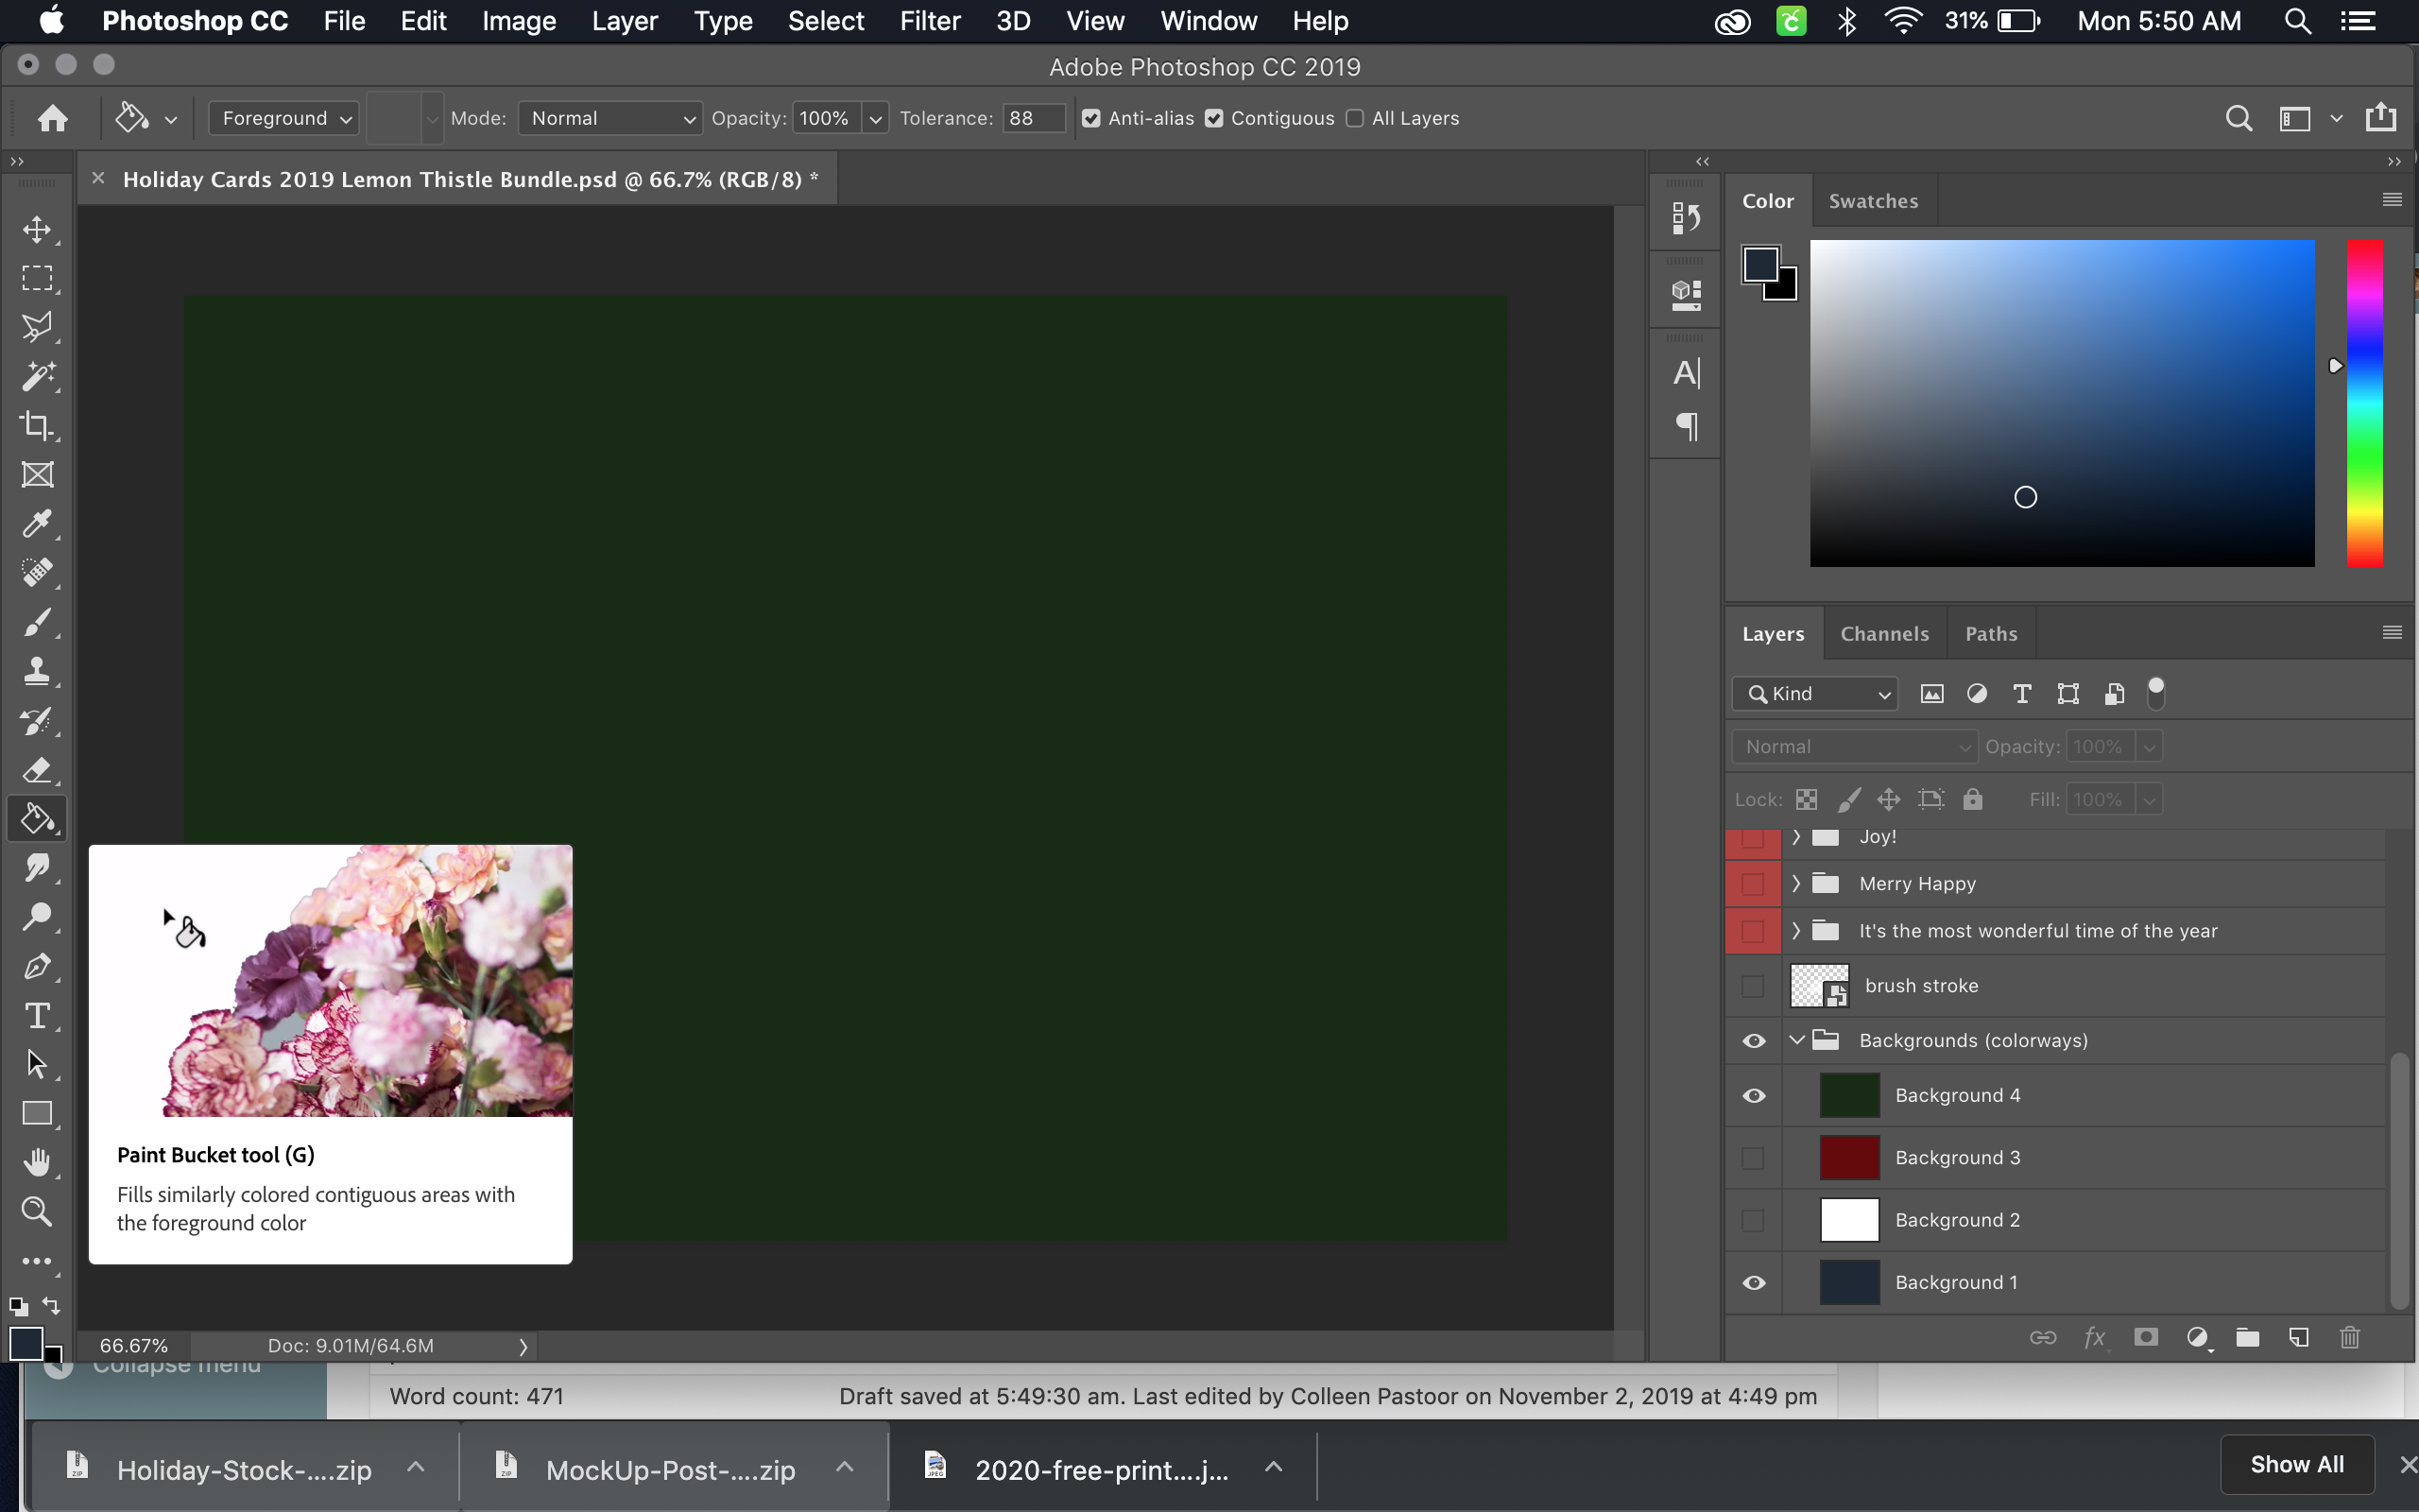Viewport: 2419px width, 1512px height.
Task: Click the foreground color swatch in Color panel
Action: [x=1759, y=264]
